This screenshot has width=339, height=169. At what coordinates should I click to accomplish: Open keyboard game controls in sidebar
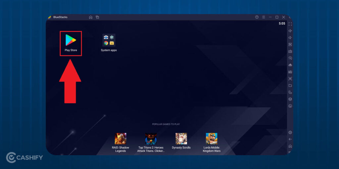tap(290, 51)
